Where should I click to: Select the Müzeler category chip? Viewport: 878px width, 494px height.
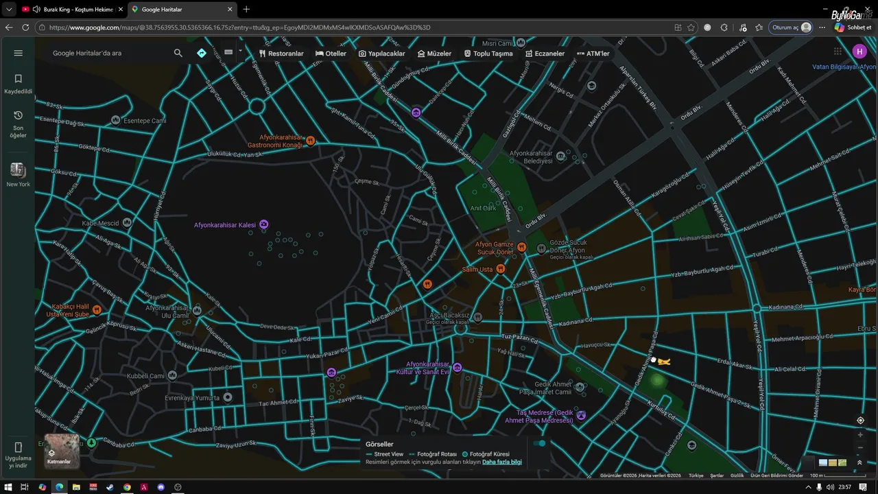tap(435, 54)
